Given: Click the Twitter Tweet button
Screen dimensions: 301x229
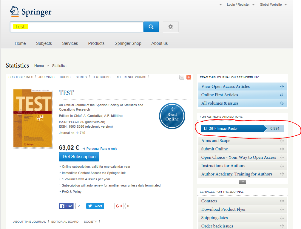Looking at the screenshot, I should [x=95, y=206].
